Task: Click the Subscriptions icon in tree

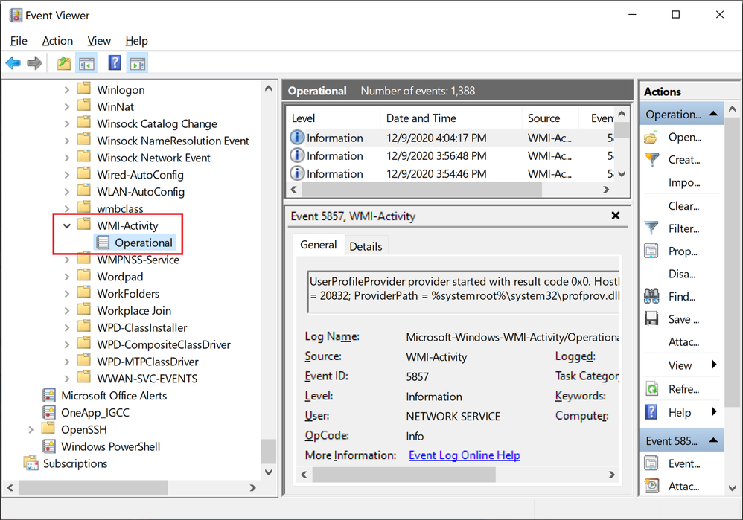Action: click(31, 463)
